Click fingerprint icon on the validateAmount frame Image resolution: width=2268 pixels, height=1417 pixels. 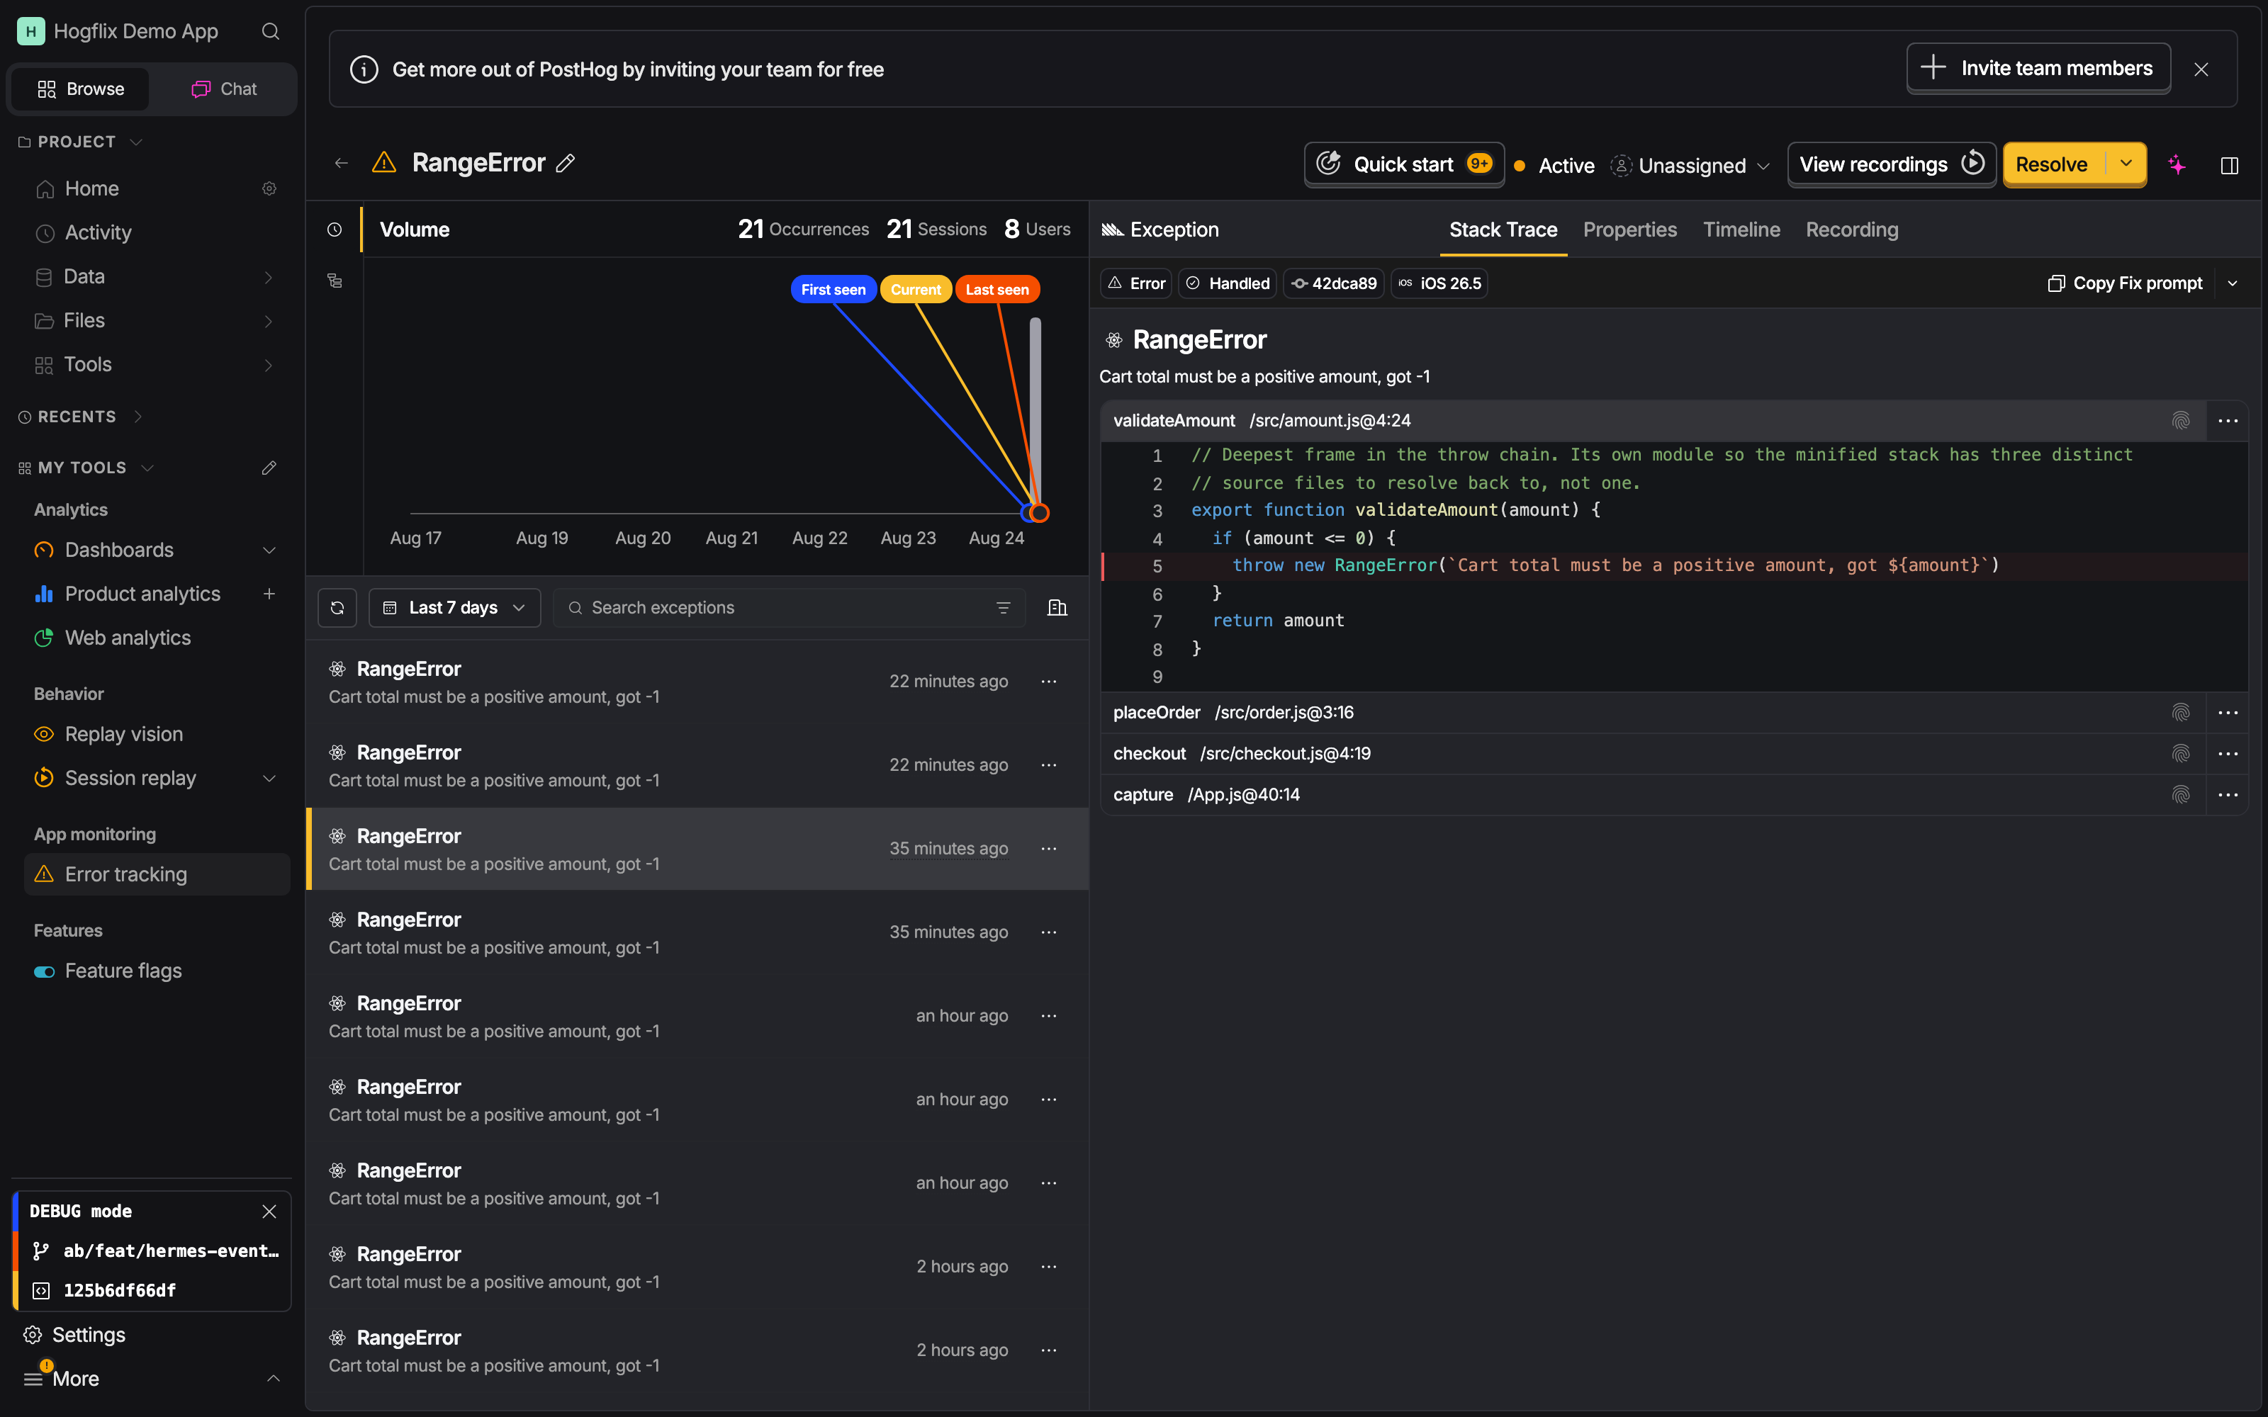(2181, 421)
